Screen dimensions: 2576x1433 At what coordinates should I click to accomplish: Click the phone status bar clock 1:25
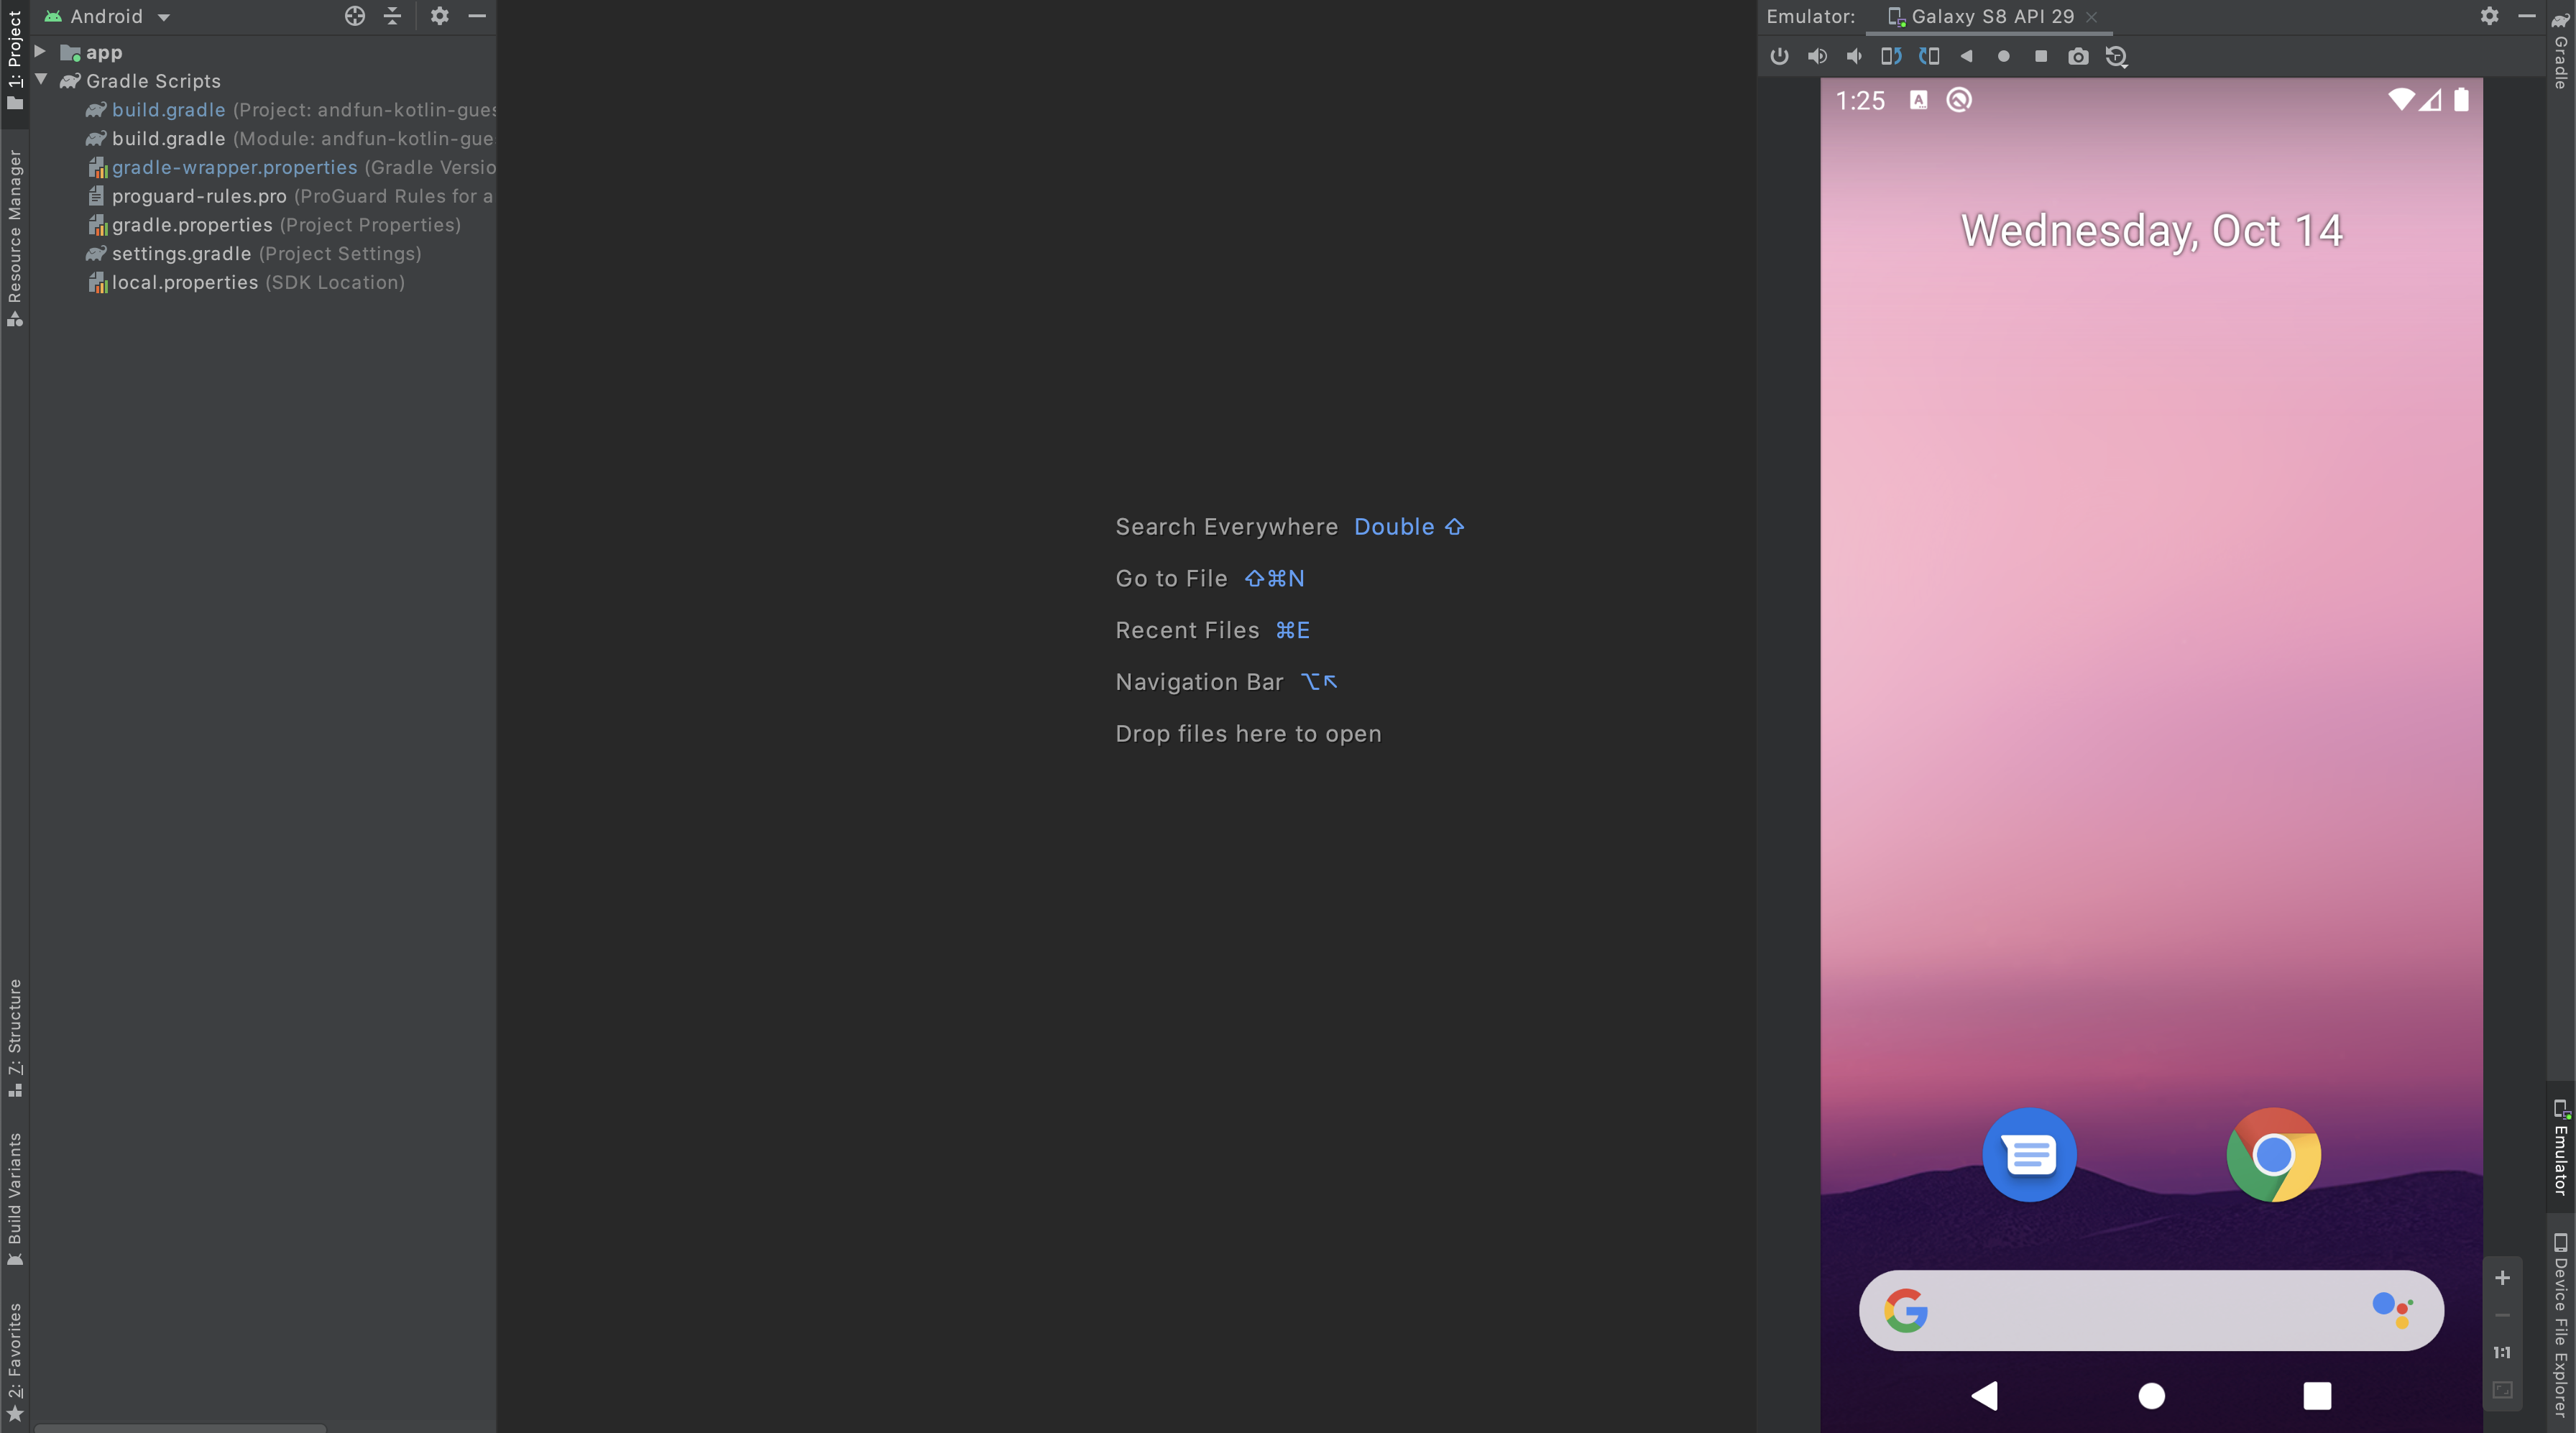point(1860,101)
